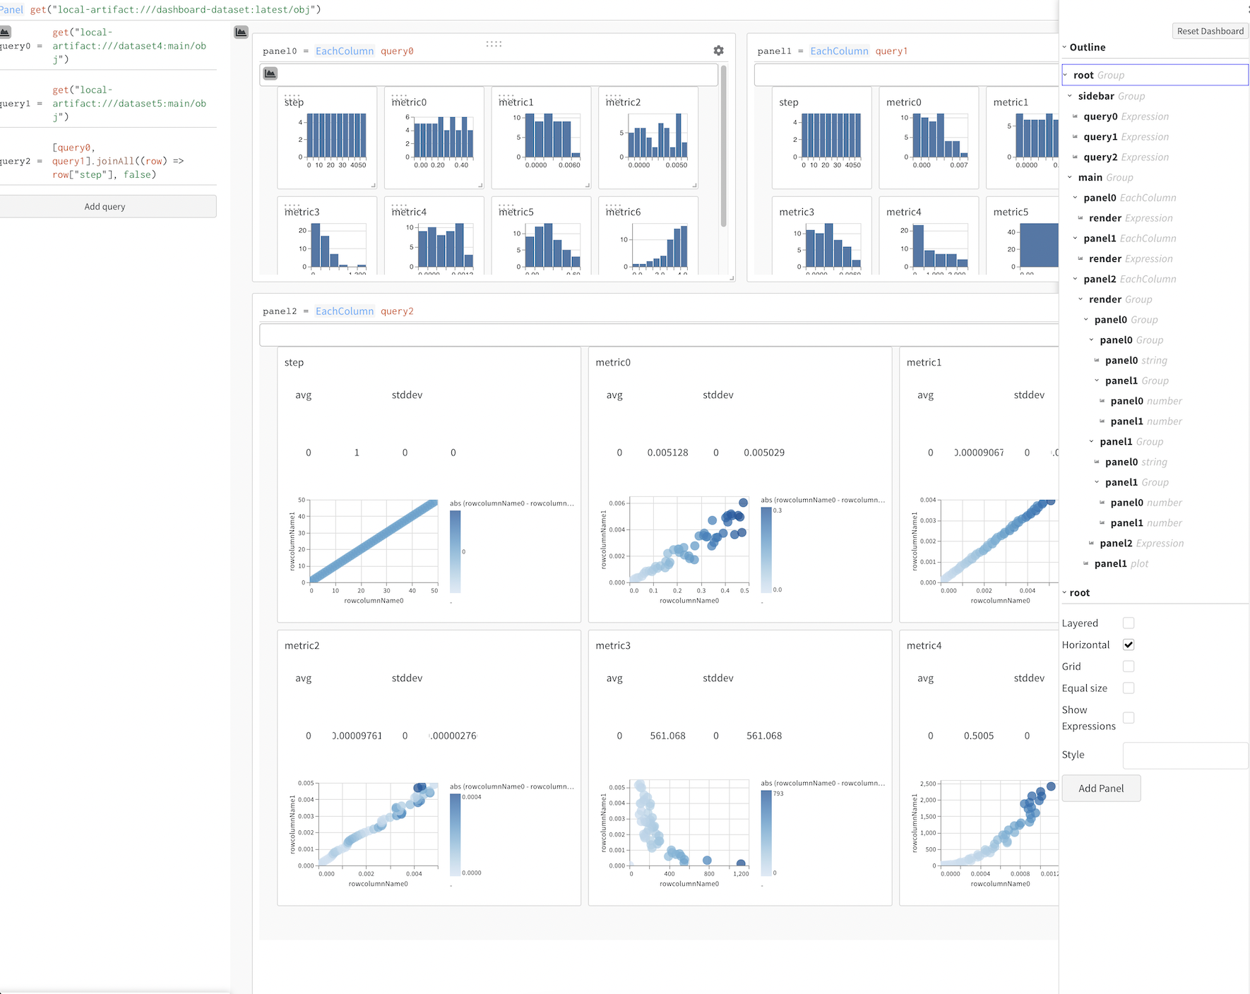Grab the drag dots on panel0 metric2 histogram
Viewport: 1250px width, 994px height.
click(x=614, y=95)
